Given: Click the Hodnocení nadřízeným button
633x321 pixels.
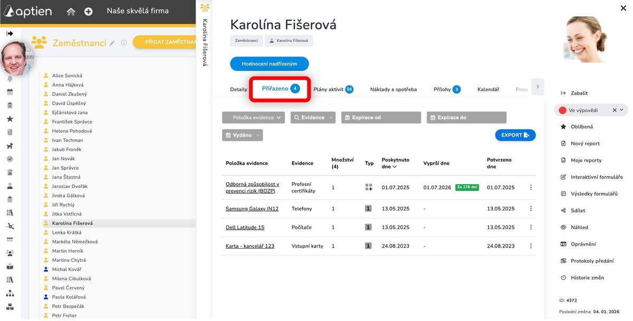Looking at the screenshot, I should [x=269, y=64].
